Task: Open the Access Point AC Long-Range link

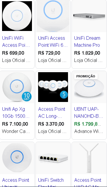Action: pos(52,112)
